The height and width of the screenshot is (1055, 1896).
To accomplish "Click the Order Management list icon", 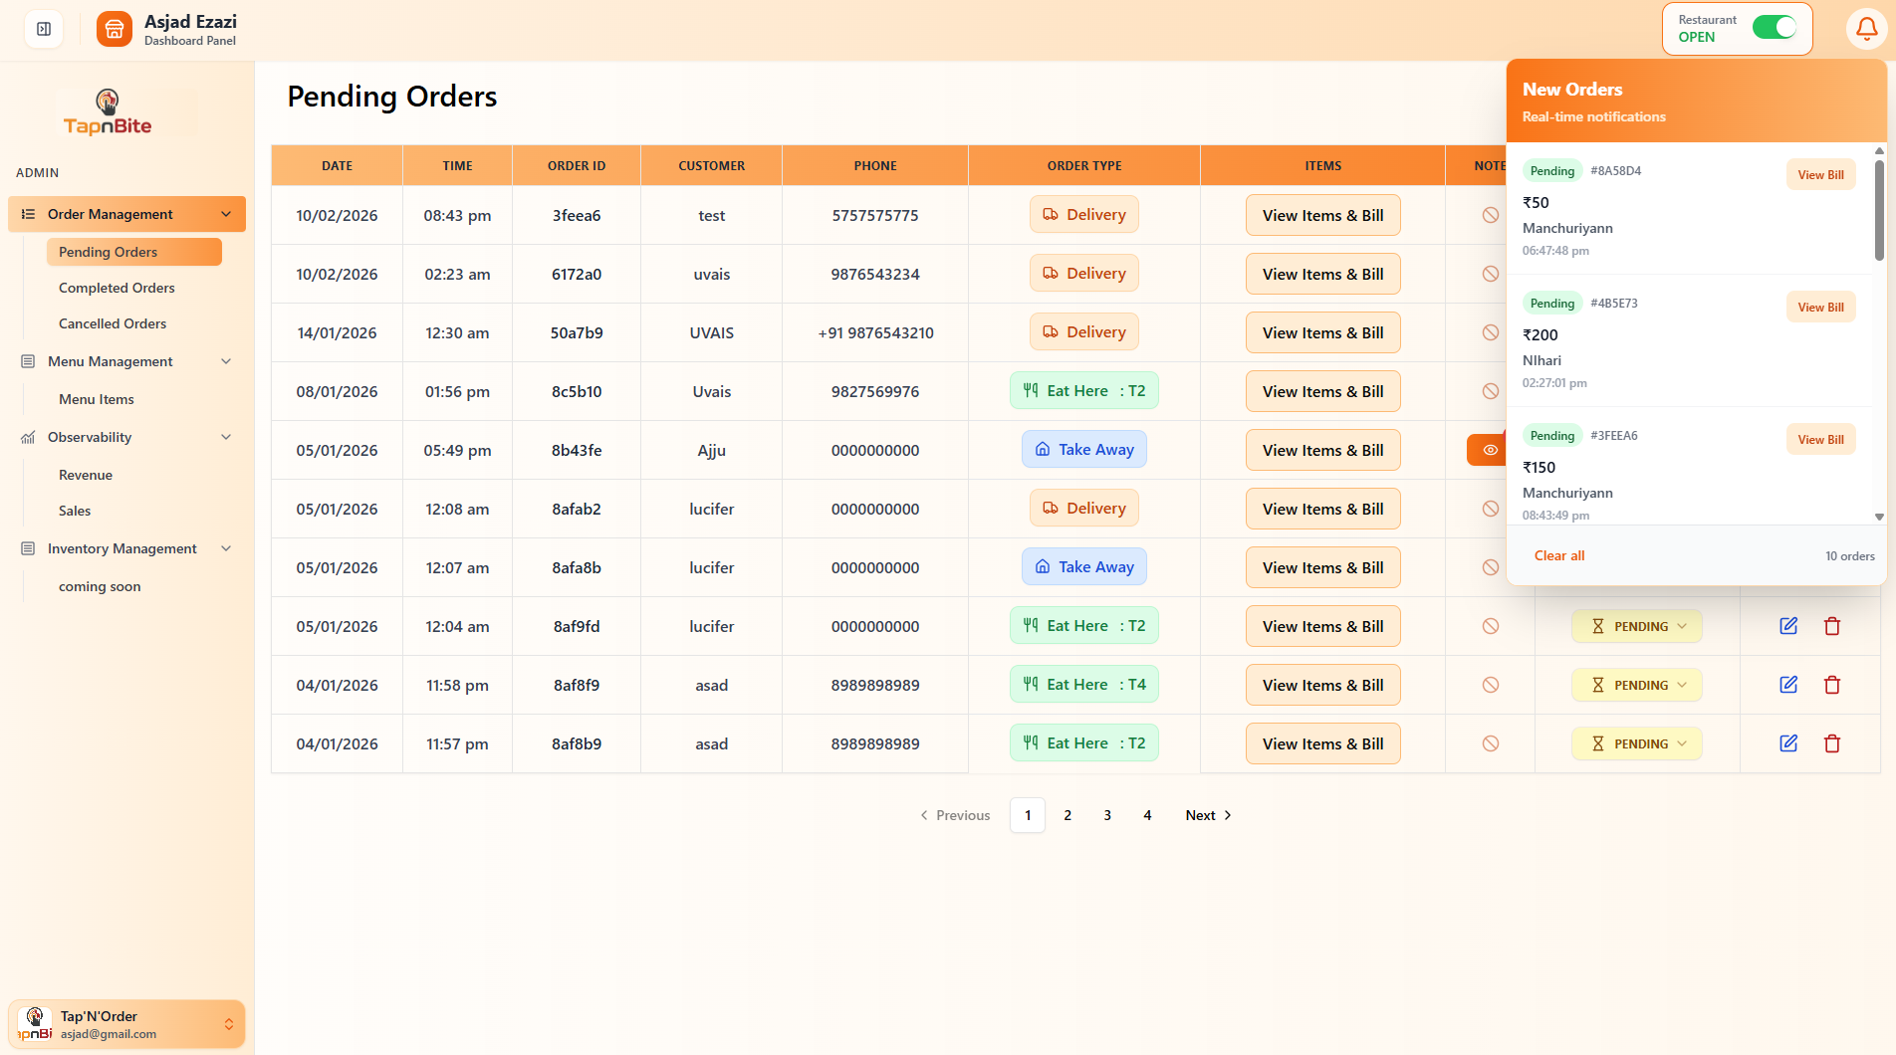I will pyautogui.click(x=30, y=214).
